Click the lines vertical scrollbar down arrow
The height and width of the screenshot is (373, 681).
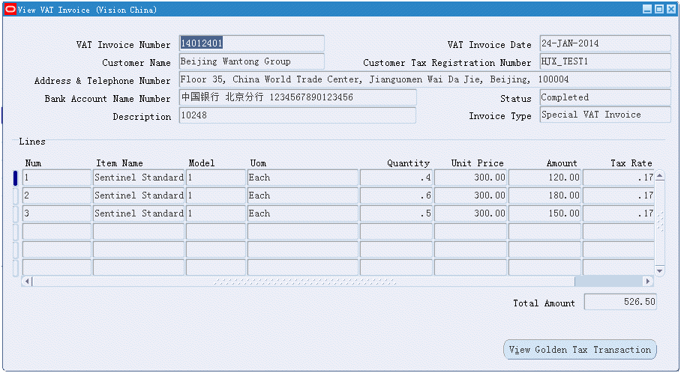[x=660, y=270]
